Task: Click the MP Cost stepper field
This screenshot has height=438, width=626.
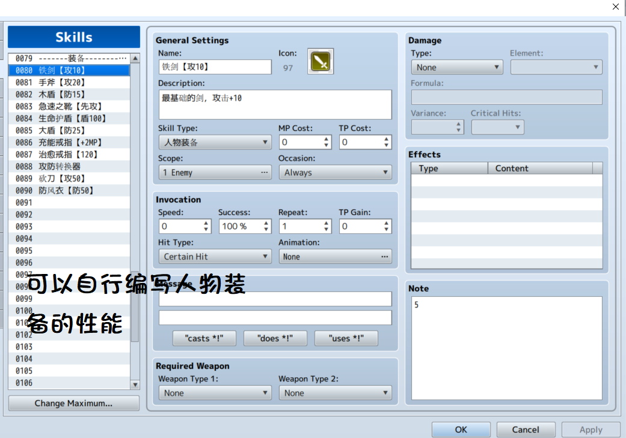Action: [305, 142]
